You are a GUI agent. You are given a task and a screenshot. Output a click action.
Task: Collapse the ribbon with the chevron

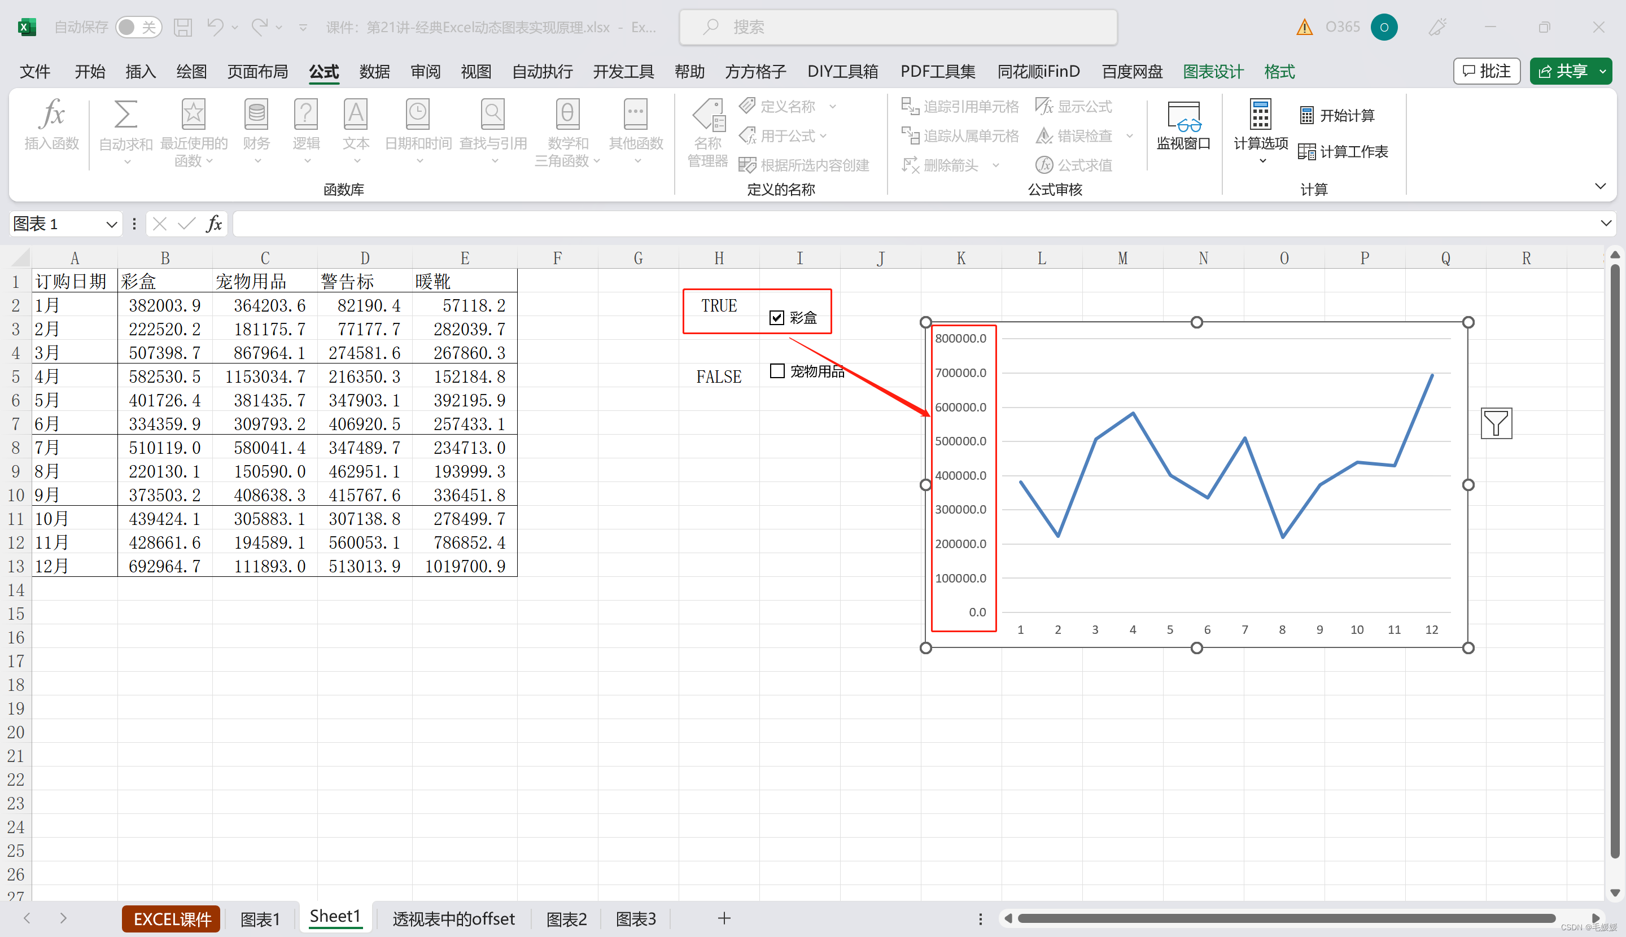pyautogui.click(x=1600, y=186)
